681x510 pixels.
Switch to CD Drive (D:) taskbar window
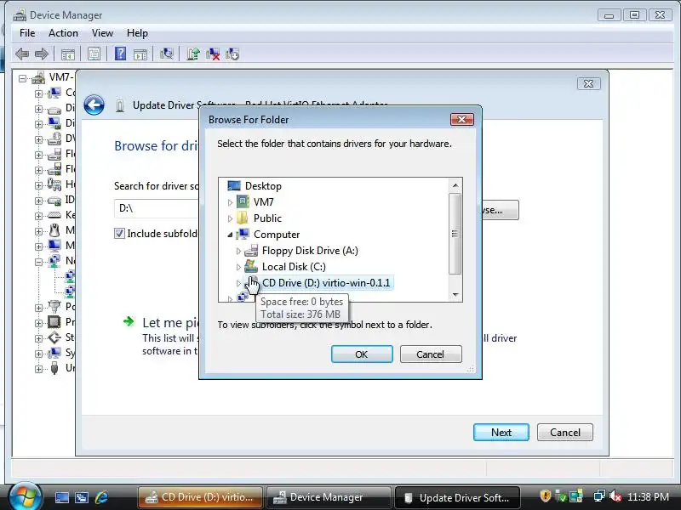200,497
